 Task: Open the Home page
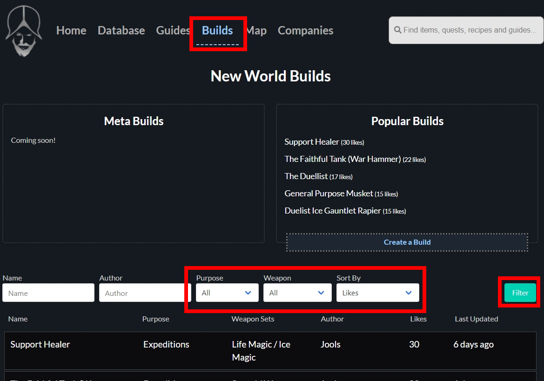(x=71, y=31)
